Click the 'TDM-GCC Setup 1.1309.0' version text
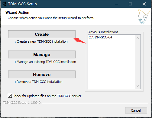This screenshot has width=152, height=118. 22,103
